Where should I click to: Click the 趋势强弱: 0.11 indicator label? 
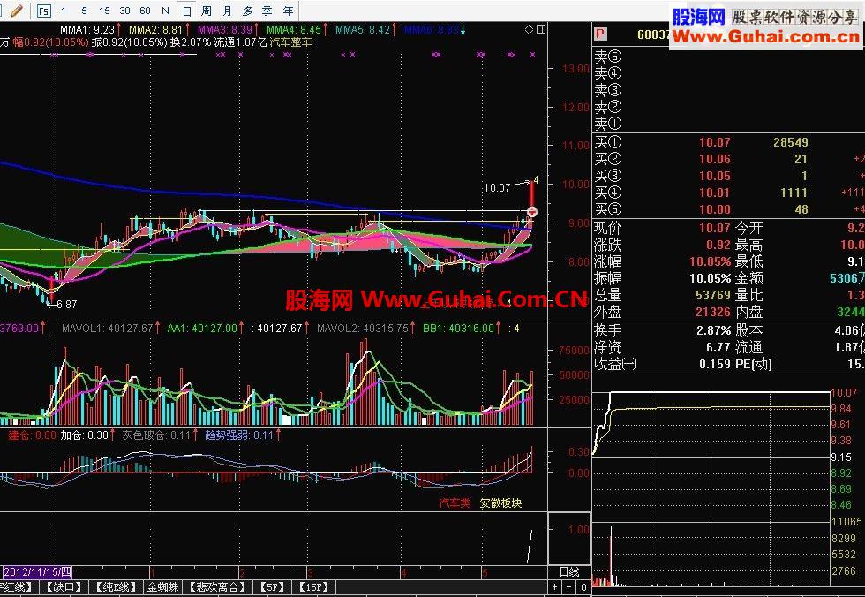coord(239,435)
